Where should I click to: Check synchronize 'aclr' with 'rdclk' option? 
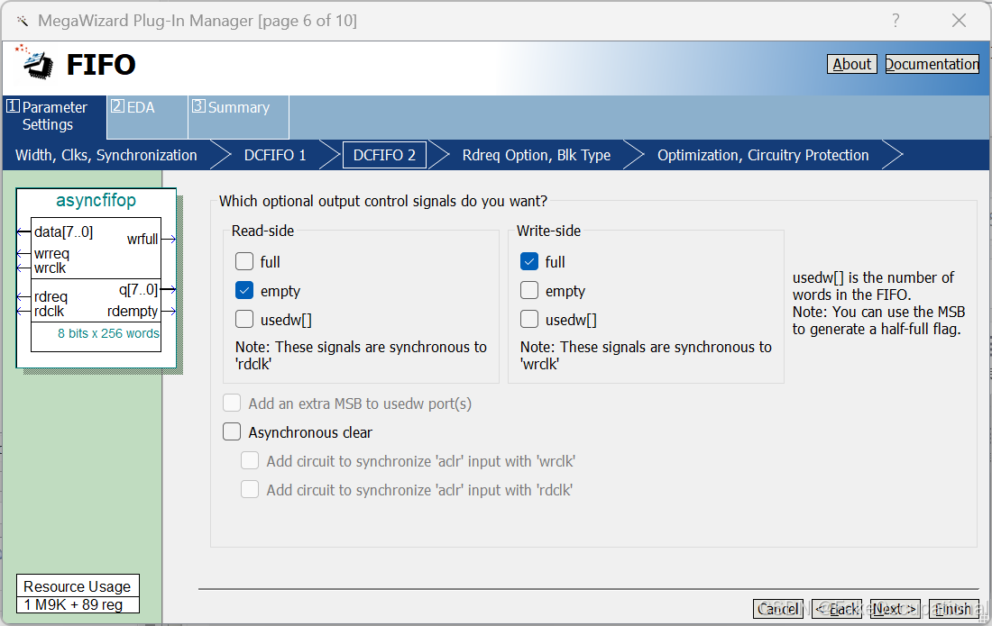coord(250,490)
